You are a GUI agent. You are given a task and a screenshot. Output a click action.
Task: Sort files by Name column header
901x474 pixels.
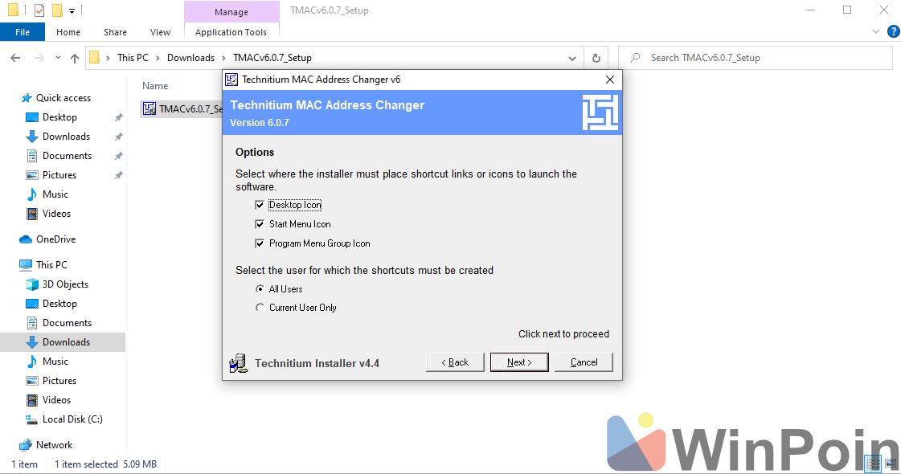(155, 86)
